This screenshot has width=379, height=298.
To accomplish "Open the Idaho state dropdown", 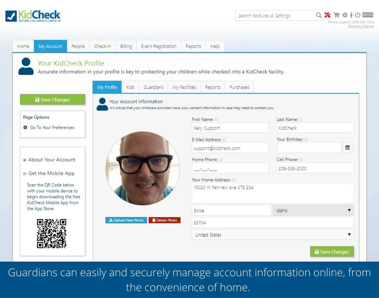I will pyautogui.click(x=313, y=210).
